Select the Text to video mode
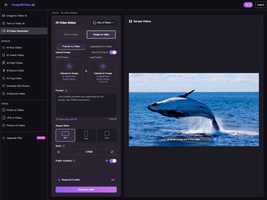 coord(70,34)
